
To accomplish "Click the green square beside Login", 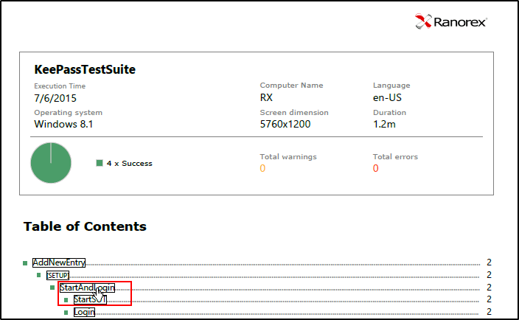I will coord(66,313).
